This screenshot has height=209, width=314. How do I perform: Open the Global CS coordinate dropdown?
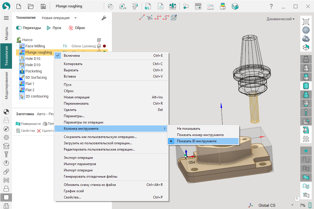[x=292, y=205]
